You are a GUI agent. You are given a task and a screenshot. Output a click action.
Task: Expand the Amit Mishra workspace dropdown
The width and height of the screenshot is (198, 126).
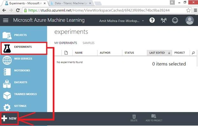pos(143,21)
